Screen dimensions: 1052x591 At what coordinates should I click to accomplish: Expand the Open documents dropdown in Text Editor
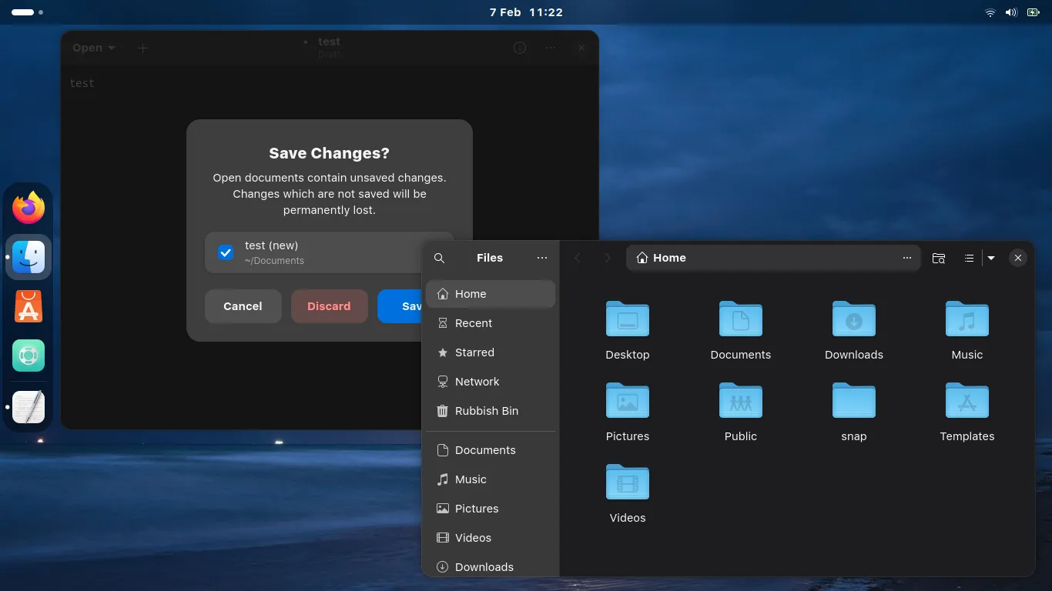(x=92, y=48)
